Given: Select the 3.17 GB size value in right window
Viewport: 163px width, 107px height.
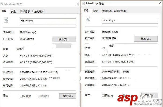Looking at the screenshot, I should click(x=118, y=55).
